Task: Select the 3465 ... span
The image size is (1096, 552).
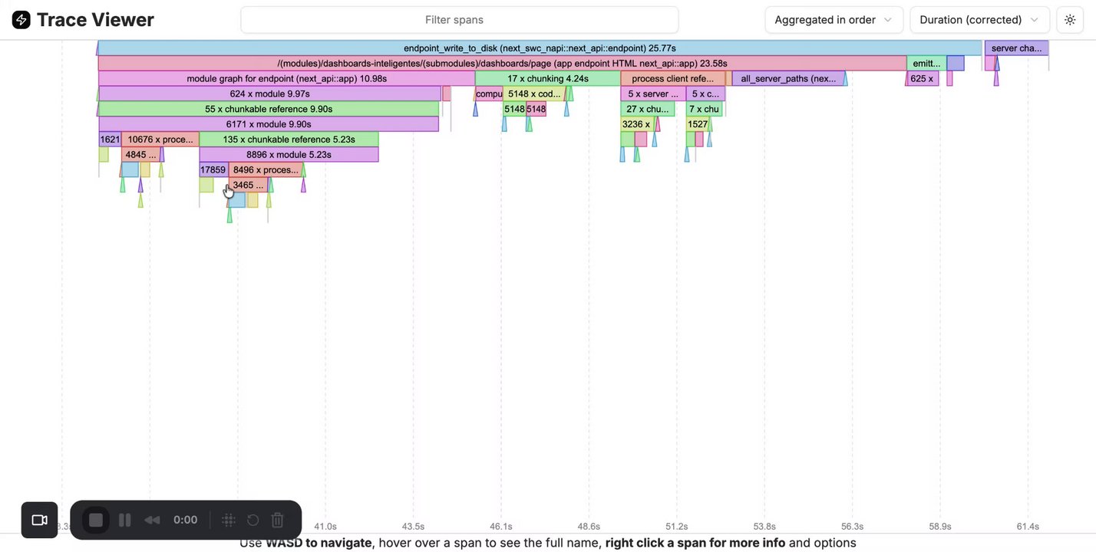Action: pos(248,185)
